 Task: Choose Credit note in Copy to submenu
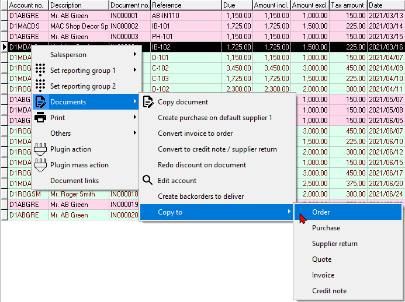(x=348, y=291)
